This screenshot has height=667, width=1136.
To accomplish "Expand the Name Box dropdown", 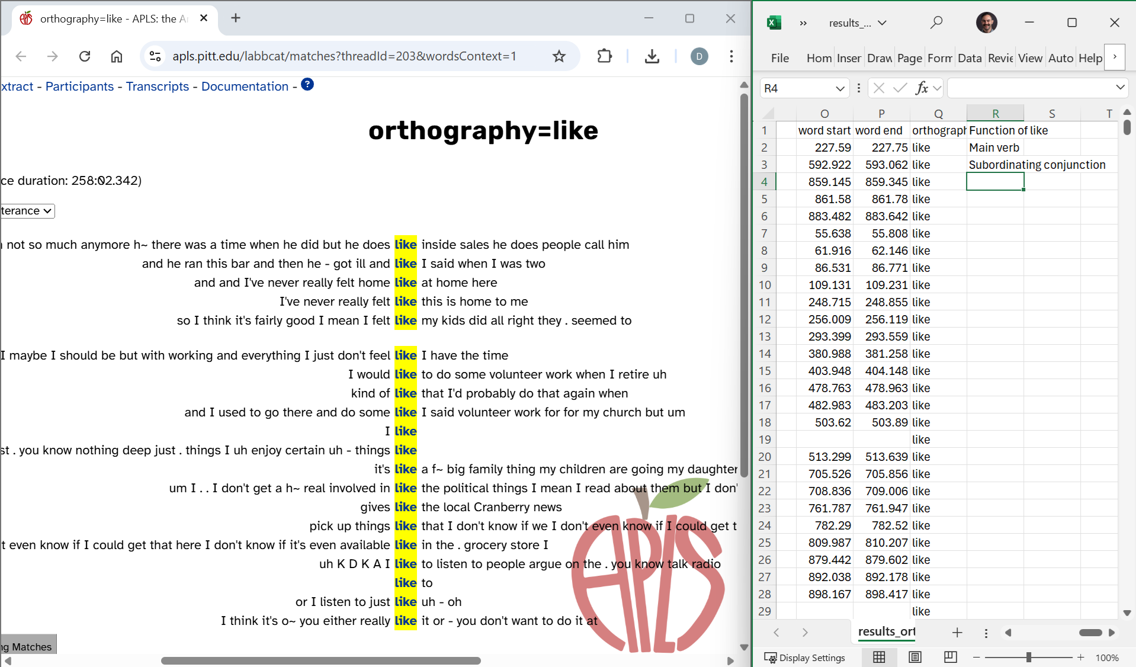I will 840,88.
